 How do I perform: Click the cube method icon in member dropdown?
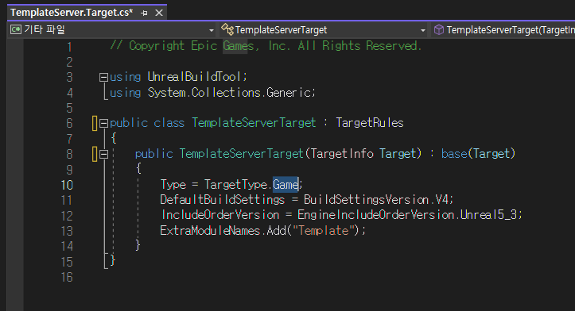point(438,29)
